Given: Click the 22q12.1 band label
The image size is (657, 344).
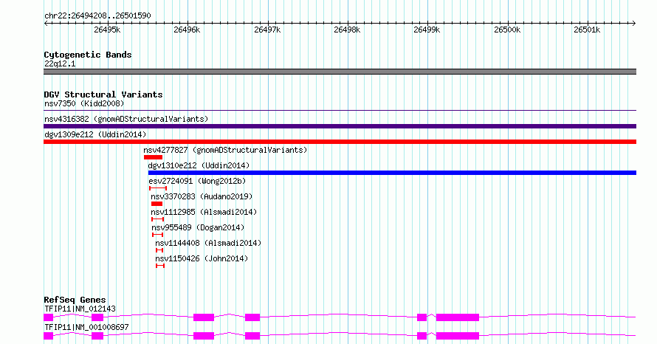Looking at the screenshot, I should click(60, 63).
